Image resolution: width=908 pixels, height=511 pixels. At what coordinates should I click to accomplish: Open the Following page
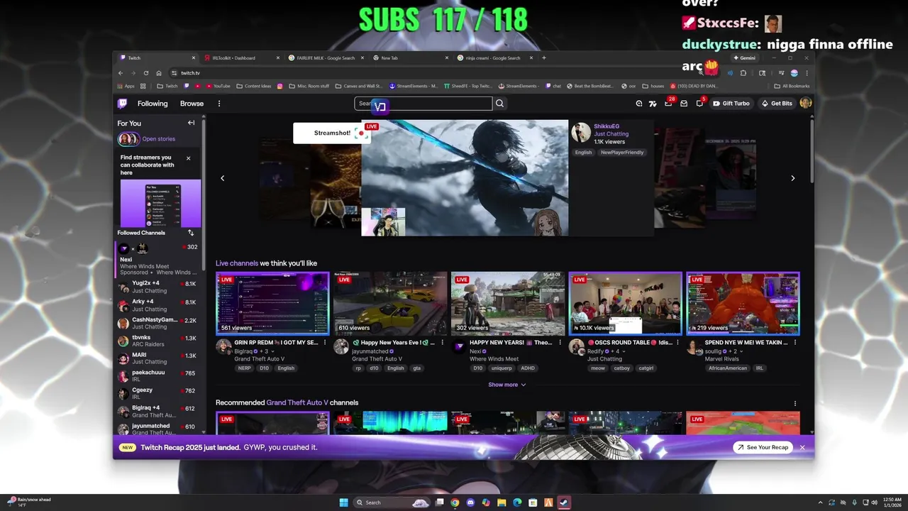[x=153, y=104]
